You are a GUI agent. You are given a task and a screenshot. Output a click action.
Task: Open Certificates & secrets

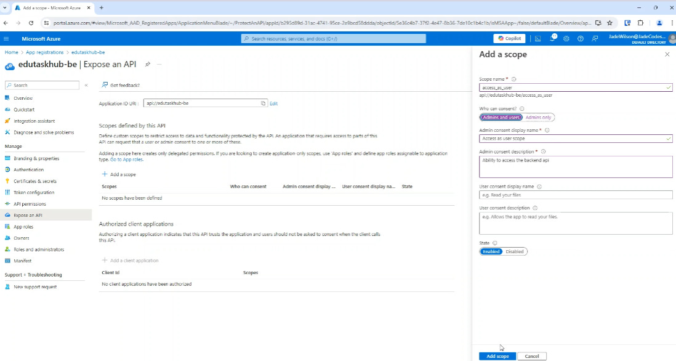click(x=35, y=181)
